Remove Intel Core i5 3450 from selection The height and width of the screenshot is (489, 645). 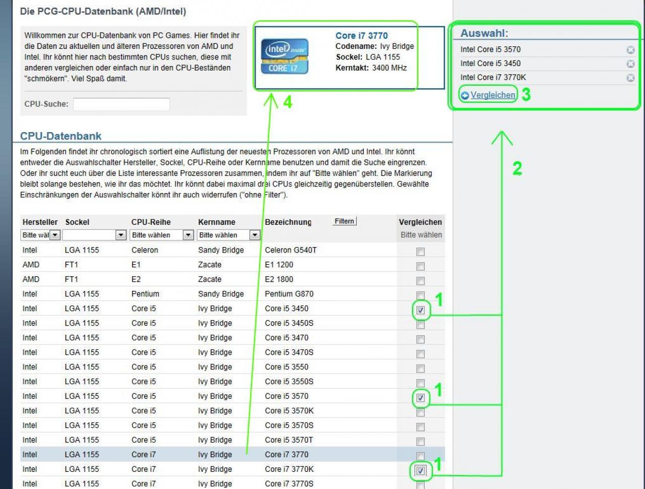point(630,64)
